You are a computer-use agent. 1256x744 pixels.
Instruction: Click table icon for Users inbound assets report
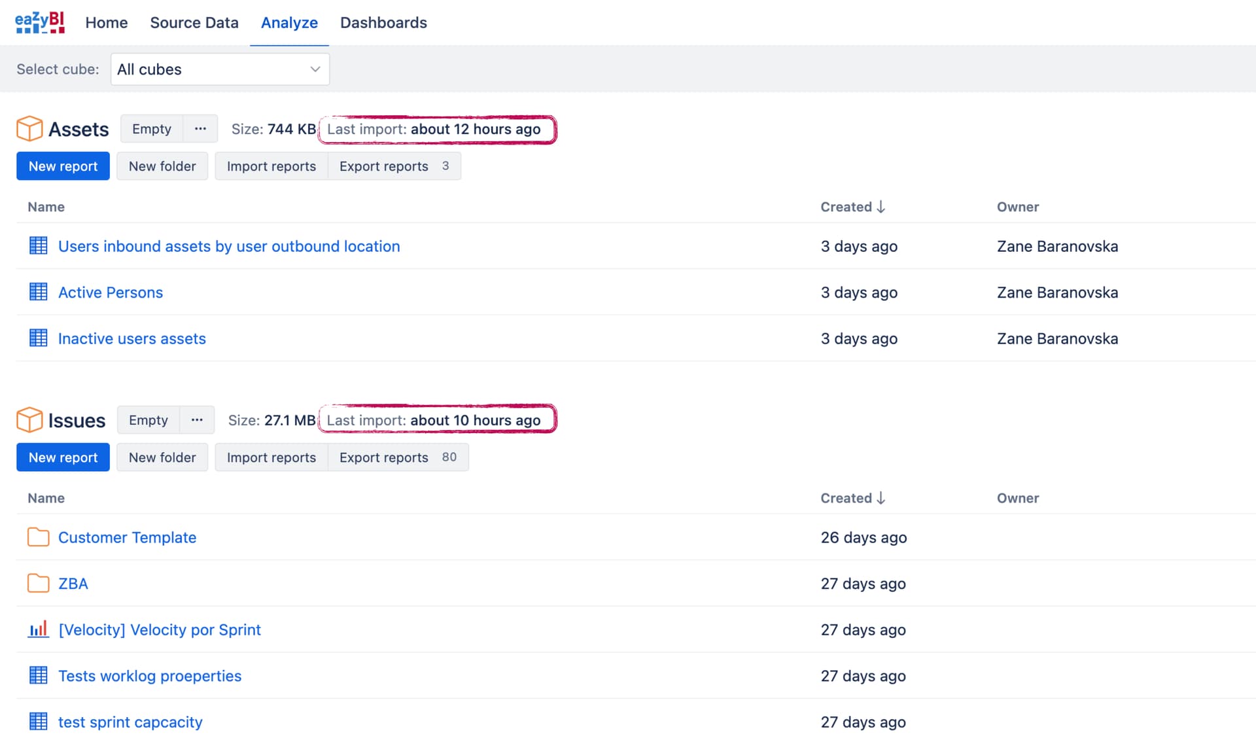(x=39, y=246)
